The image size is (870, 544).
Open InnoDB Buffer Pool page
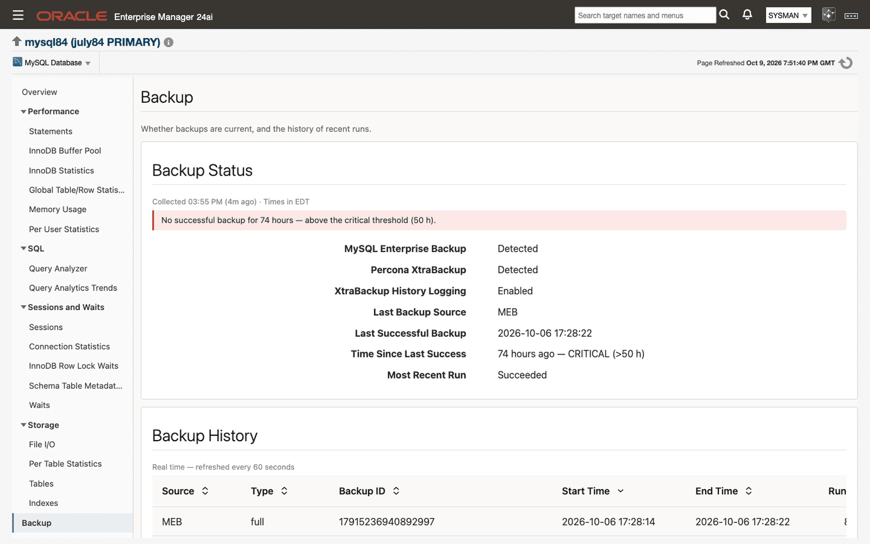tap(65, 151)
